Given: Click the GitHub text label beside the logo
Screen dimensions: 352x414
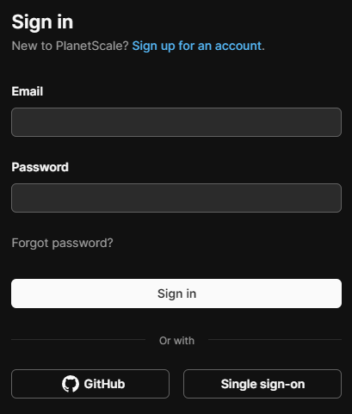Looking at the screenshot, I should [x=104, y=384].
